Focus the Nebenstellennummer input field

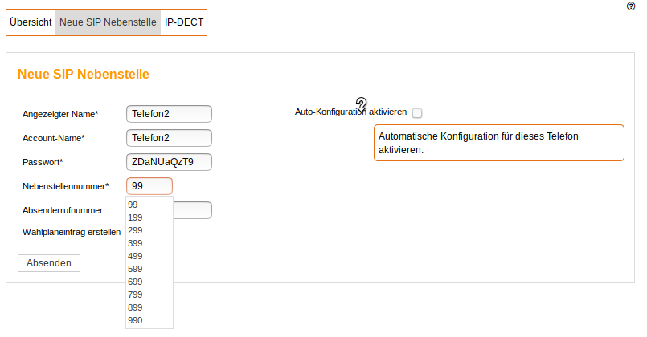[x=149, y=186]
